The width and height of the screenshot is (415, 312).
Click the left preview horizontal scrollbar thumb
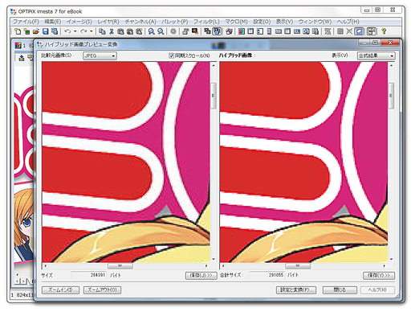pyautogui.click(x=120, y=266)
